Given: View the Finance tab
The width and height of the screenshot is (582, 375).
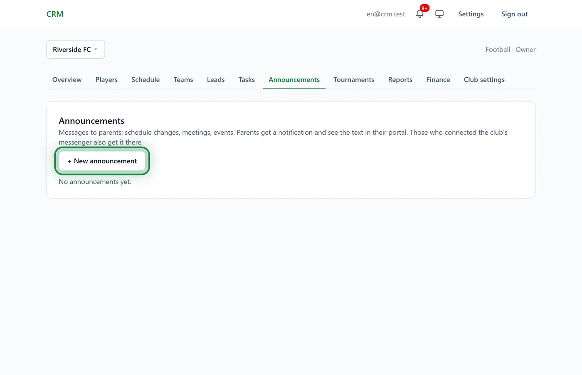Looking at the screenshot, I should 438,79.
